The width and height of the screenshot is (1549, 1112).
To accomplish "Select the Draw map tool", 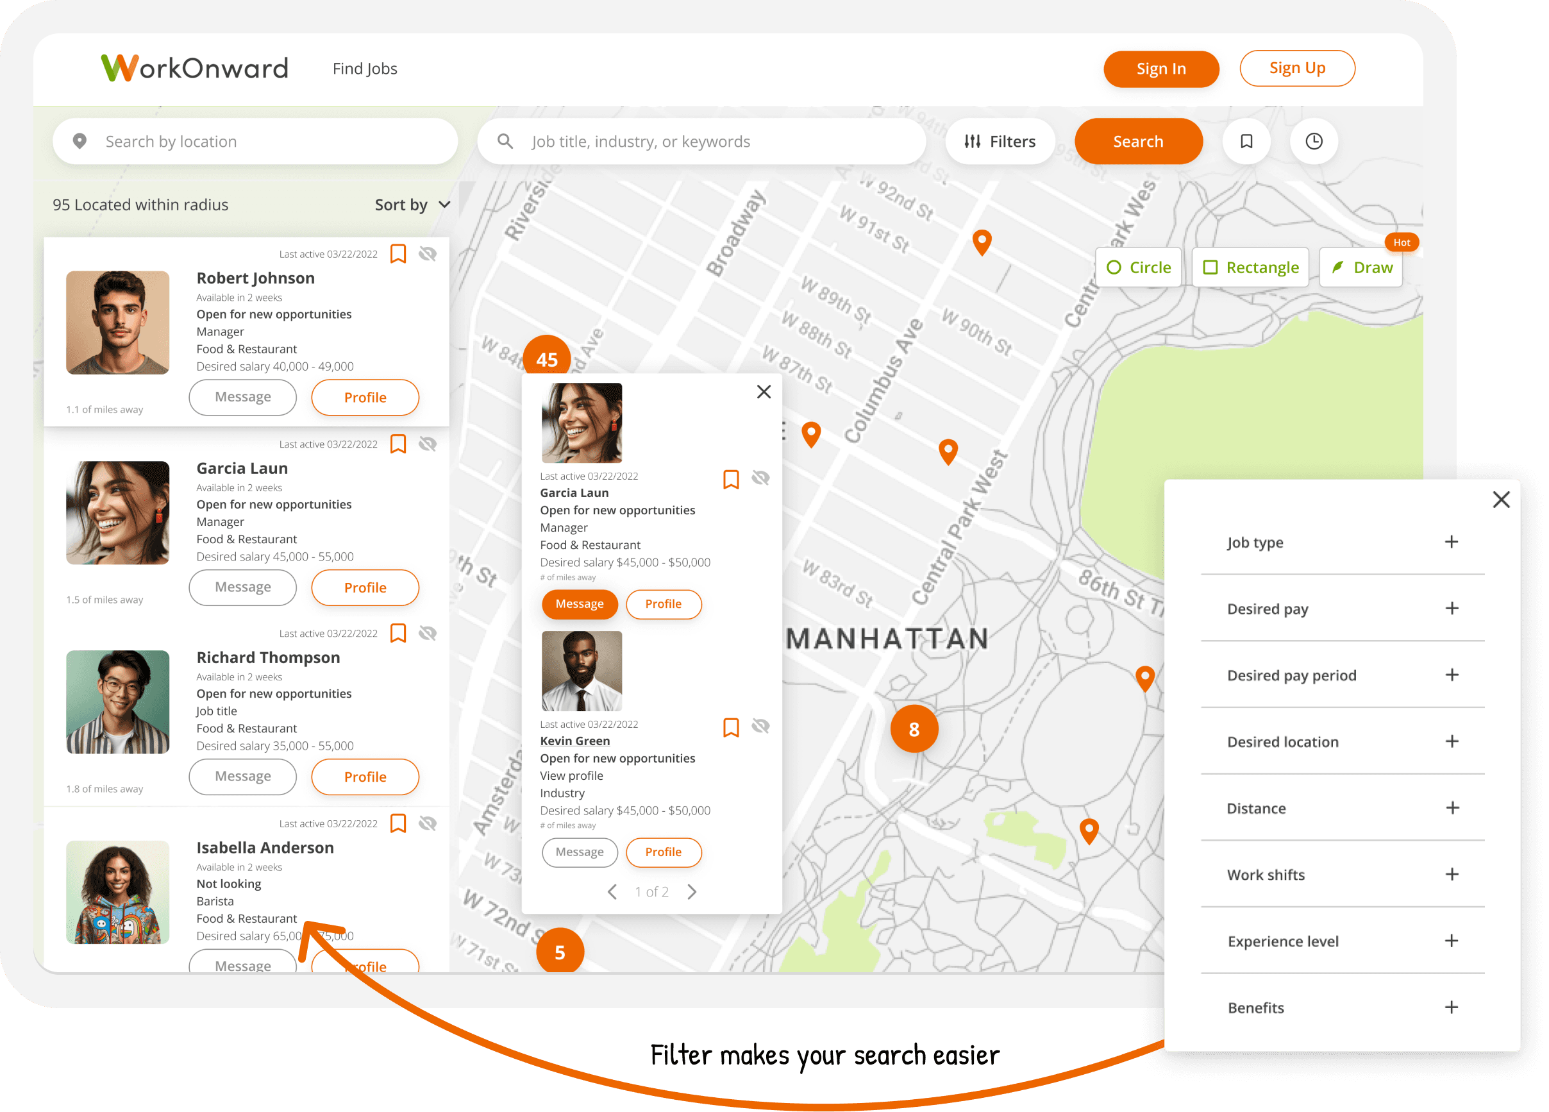I will [1361, 267].
